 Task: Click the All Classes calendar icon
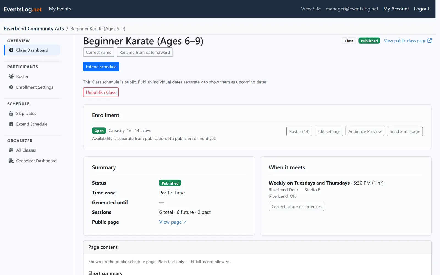[11, 150]
